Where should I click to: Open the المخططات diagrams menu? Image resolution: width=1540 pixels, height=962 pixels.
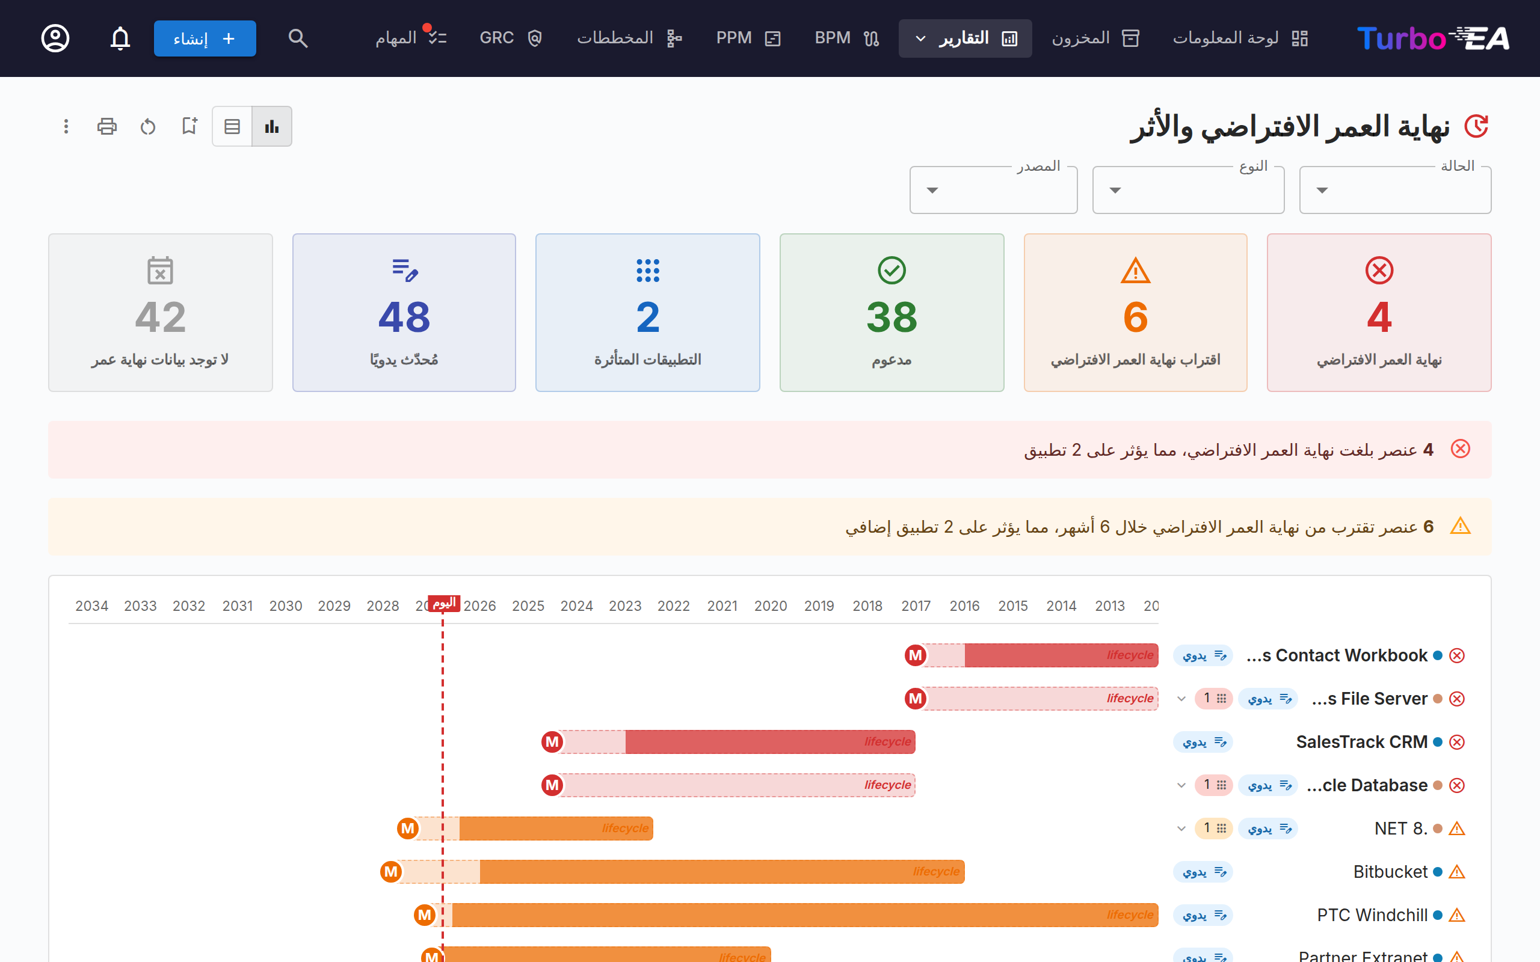(x=630, y=38)
